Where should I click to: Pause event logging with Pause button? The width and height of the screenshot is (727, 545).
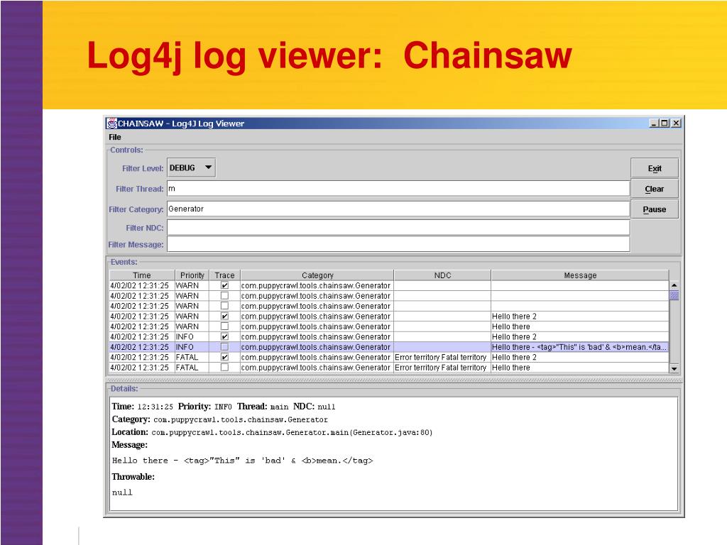[x=654, y=209]
